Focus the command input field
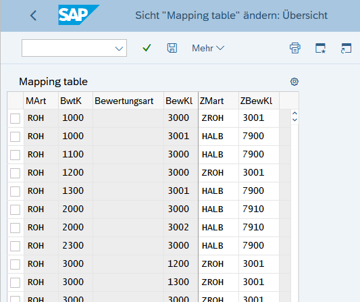Image resolution: width=360 pixels, height=302 pixels. (x=74, y=48)
